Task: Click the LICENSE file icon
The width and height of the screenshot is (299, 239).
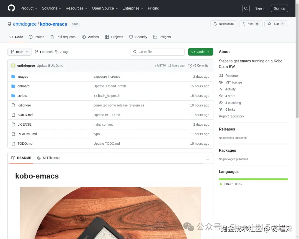Action: click(x=13, y=124)
